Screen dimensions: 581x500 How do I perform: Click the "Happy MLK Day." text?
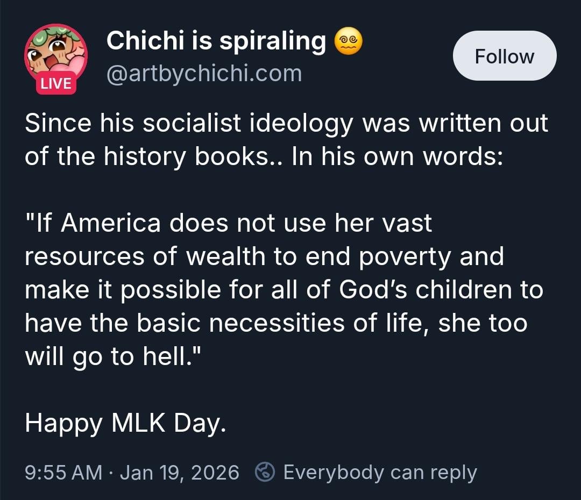tap(123, 424)
